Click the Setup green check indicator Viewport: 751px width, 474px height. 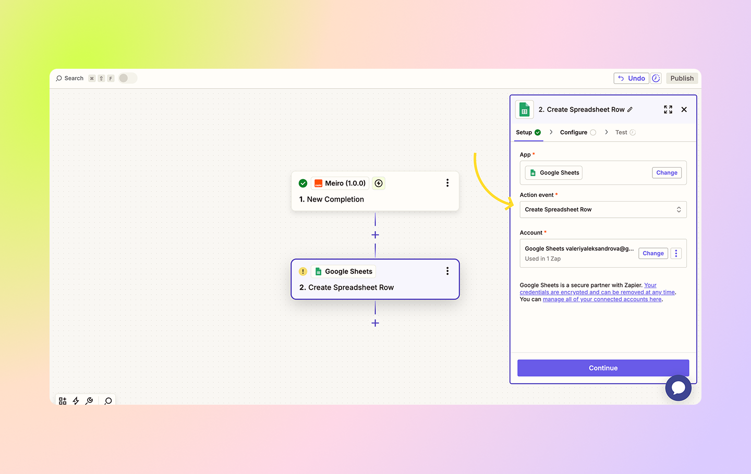(538, 132)
